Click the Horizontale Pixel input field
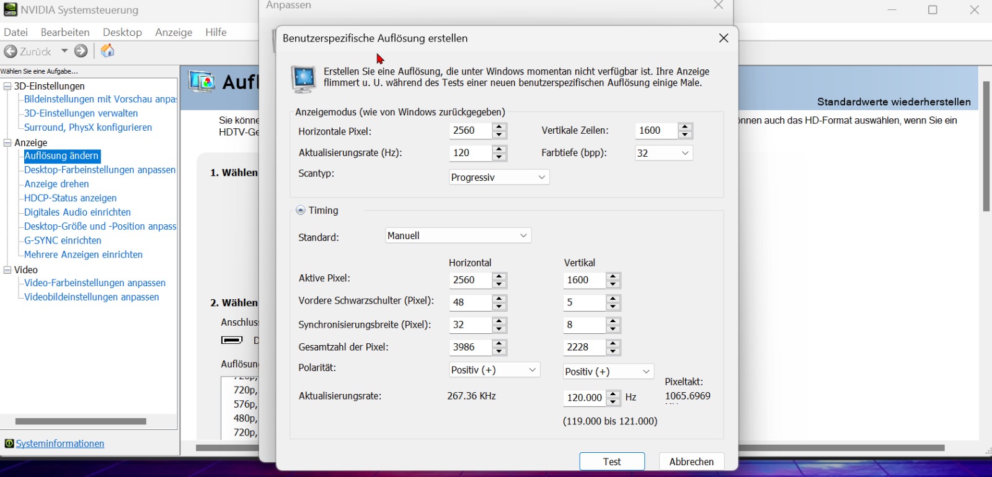 (x=470, y=131)
